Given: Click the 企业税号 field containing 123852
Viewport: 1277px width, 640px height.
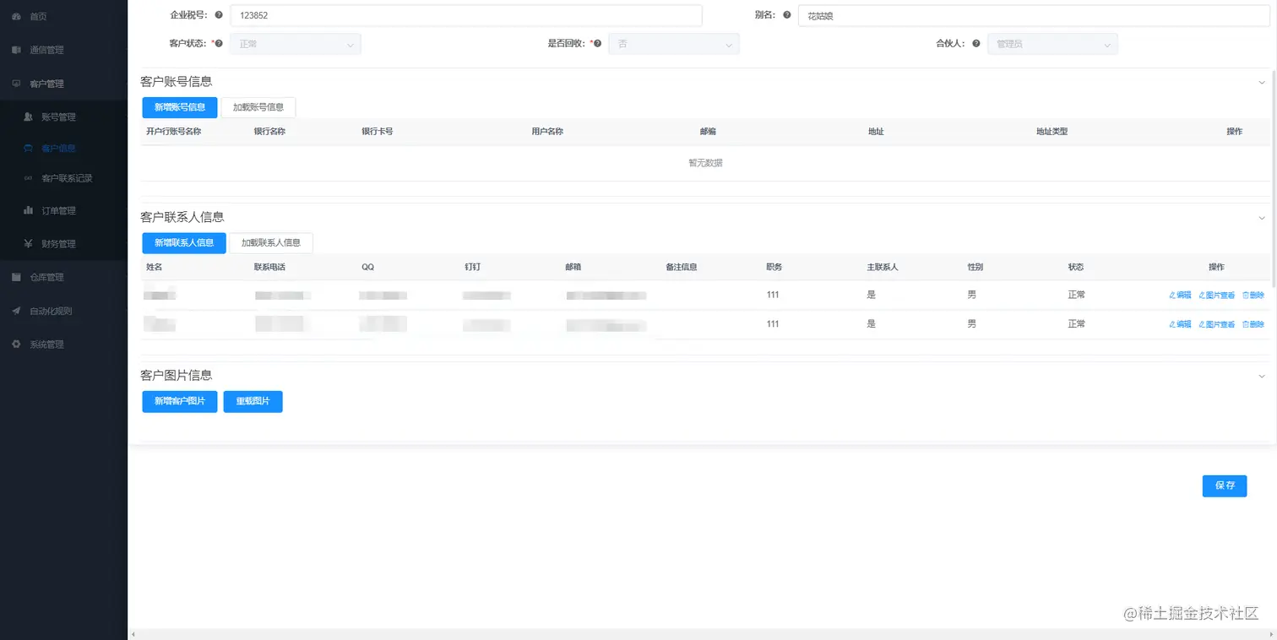Looking at the screenshot, I should coord(466,15).
